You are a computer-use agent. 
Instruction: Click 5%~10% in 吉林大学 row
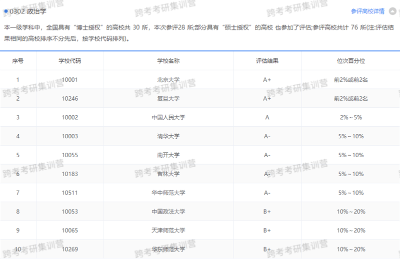[x=351, y=174]
